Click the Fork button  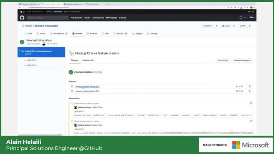tap(243, 26)
